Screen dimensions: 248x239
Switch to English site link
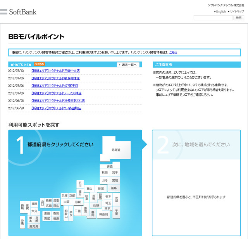pyautogui.click(x=220, y=11)
